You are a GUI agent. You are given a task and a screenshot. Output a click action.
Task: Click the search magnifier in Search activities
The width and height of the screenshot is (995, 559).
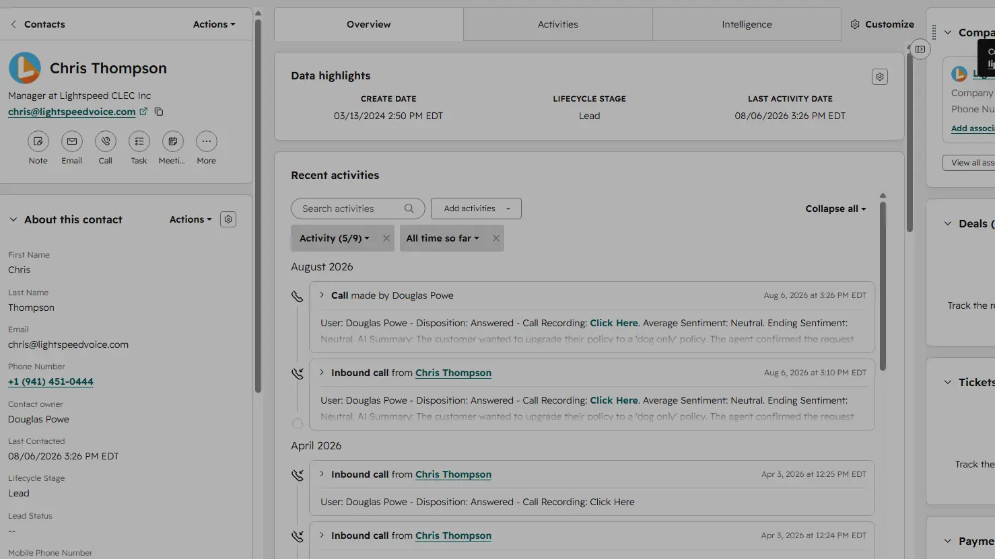click(x=409, y=209)
